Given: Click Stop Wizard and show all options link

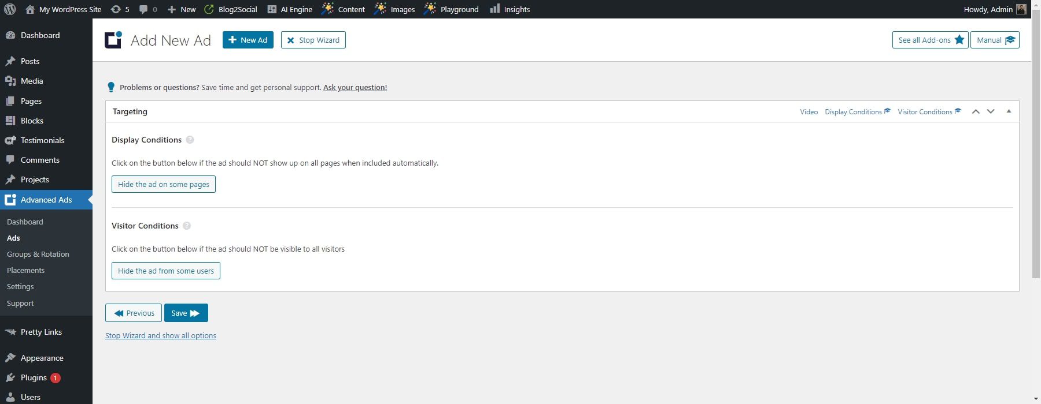Looking at the screenshot, I should click(161, 335).
